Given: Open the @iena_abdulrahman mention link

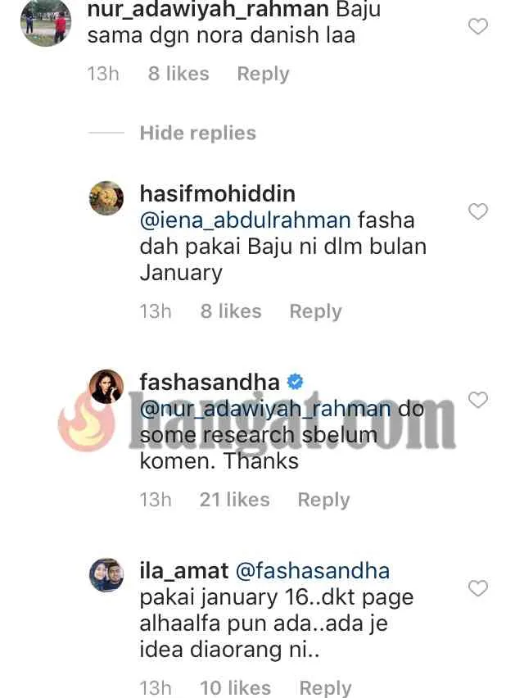Looking at the screenshot, I should click(x=246, y=220).
